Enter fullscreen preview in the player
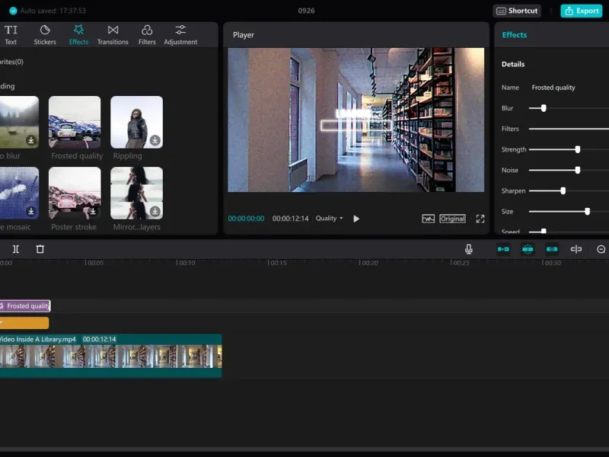609x457 pixels. coord(480,219)
